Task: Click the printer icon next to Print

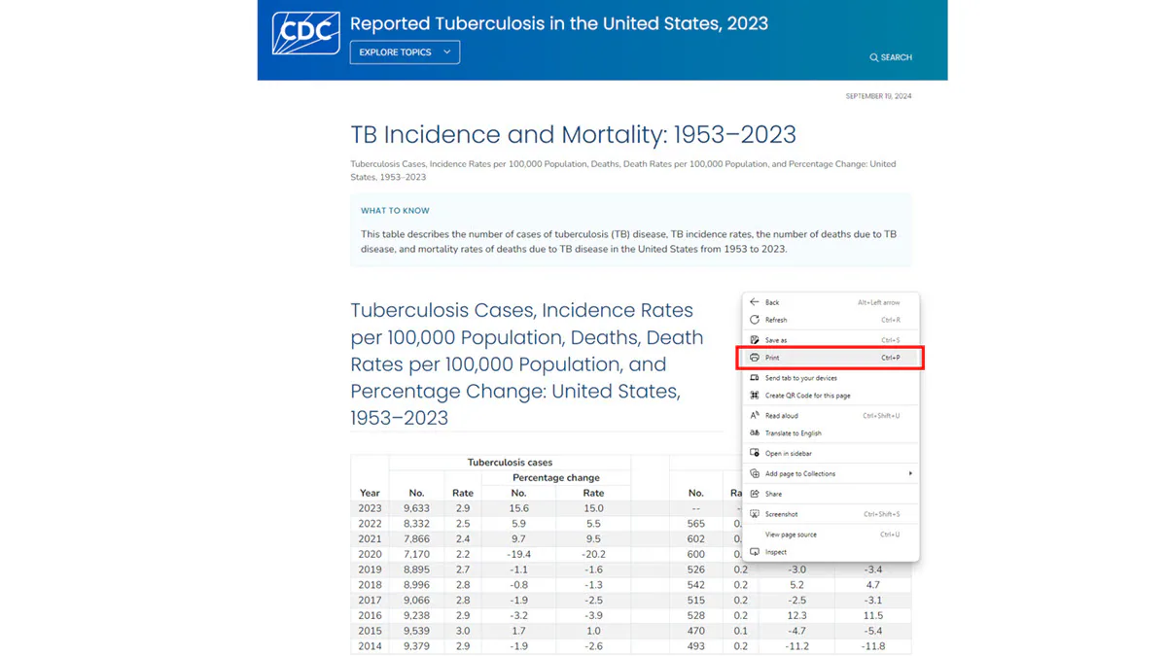Action: pyautogui.click(x=755, y=358)
